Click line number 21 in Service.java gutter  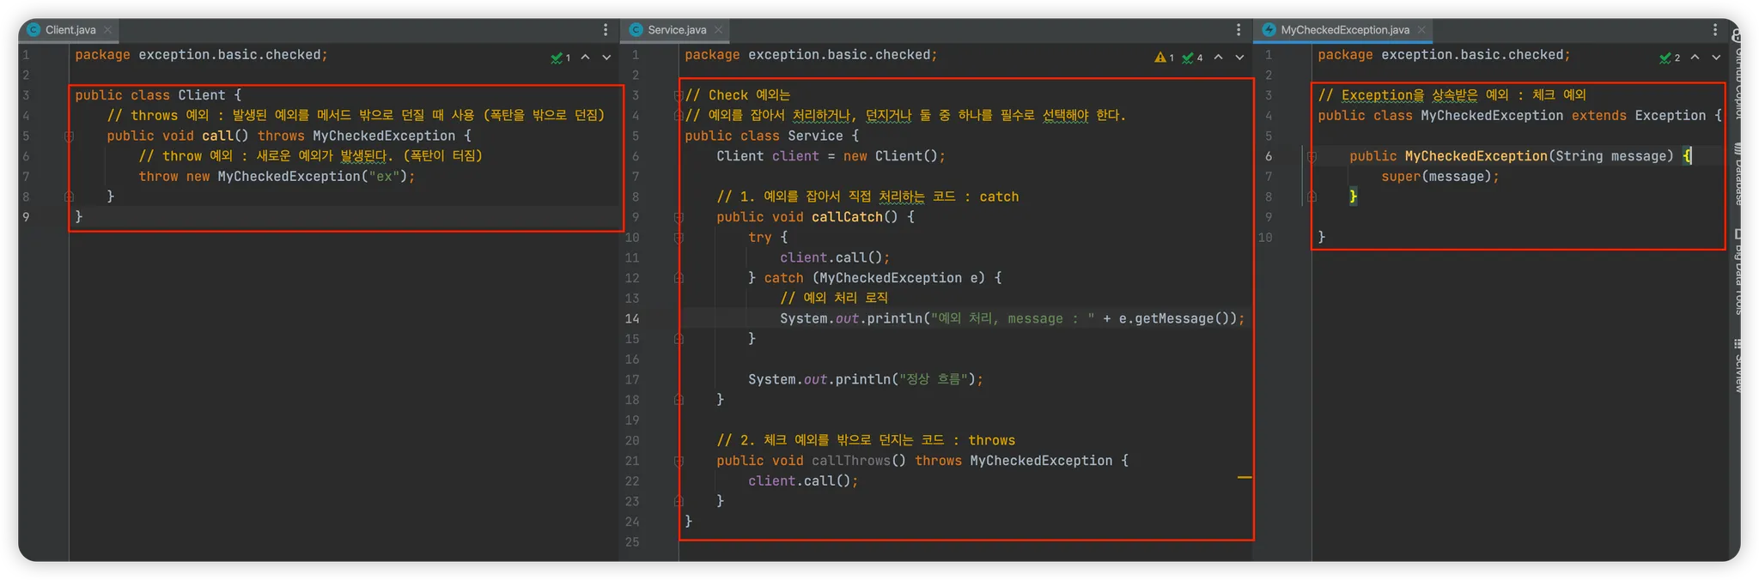[x=632, y=461]
